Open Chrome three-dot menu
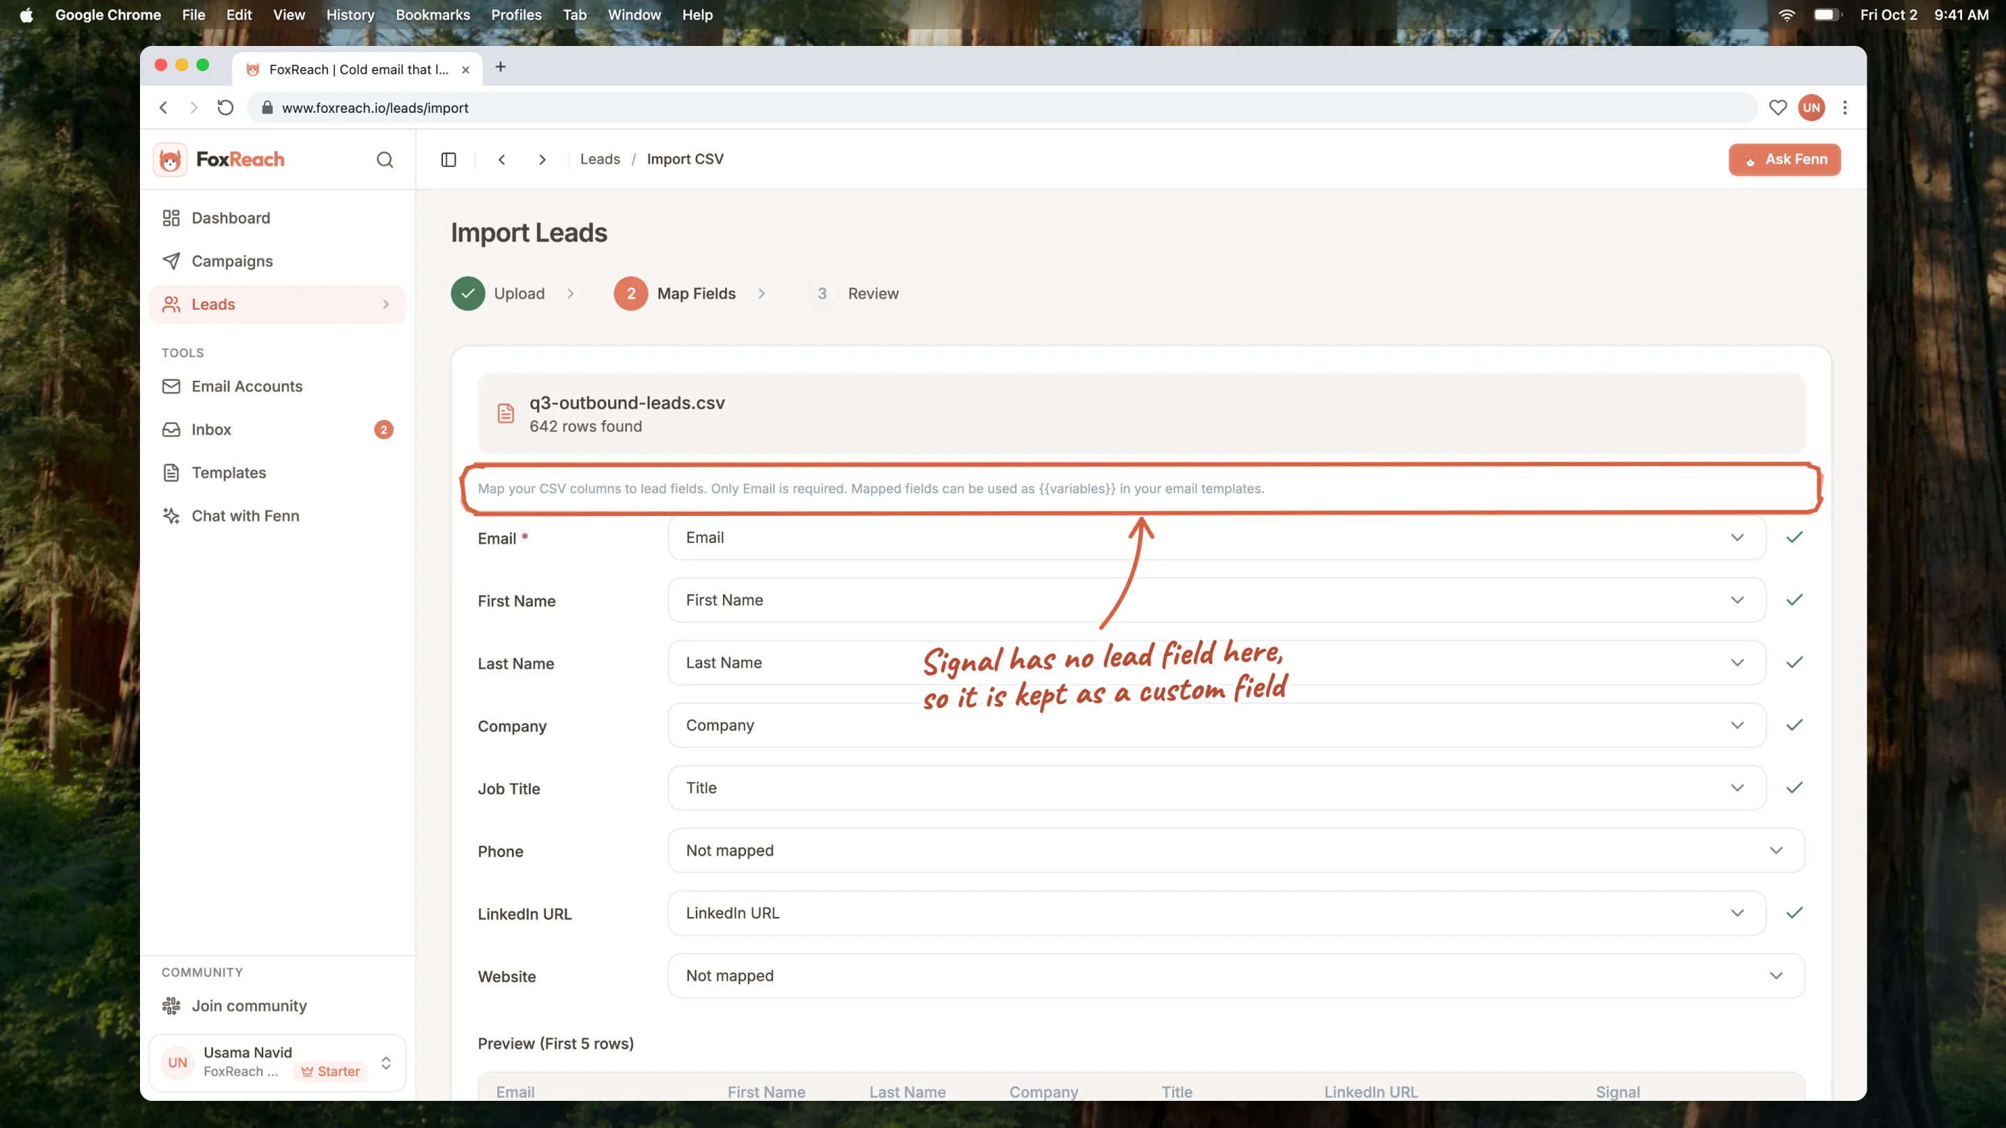Image resolution: width=2006 pixels, height=1128 pixels. pos(1845,107)
